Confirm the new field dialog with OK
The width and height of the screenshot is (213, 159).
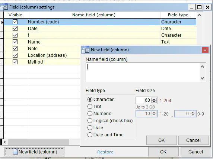tap(161, 140)
